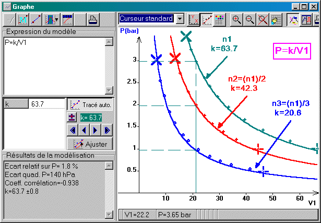Click the fast decrease double-left arrow
Image resolution: width=321 pixels, height=223 pixels.
73,130
